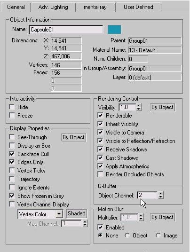Toggle the See-Through checkbox
190x252 pixels.
12,137
